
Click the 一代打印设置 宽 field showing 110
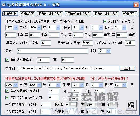click(x=92, y=105)
